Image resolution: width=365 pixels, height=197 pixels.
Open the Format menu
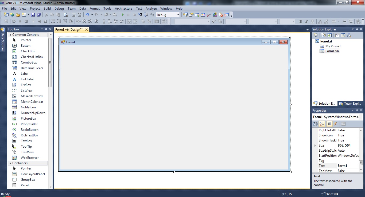pos(95,9)
